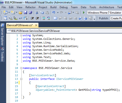Open the File menu
122x103 pixels.
pos(4,7)
